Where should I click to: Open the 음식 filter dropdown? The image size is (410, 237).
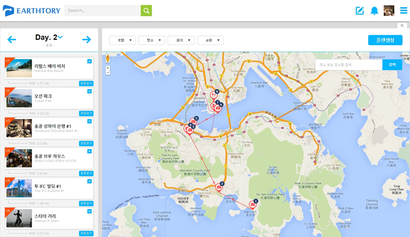(181, 40)
